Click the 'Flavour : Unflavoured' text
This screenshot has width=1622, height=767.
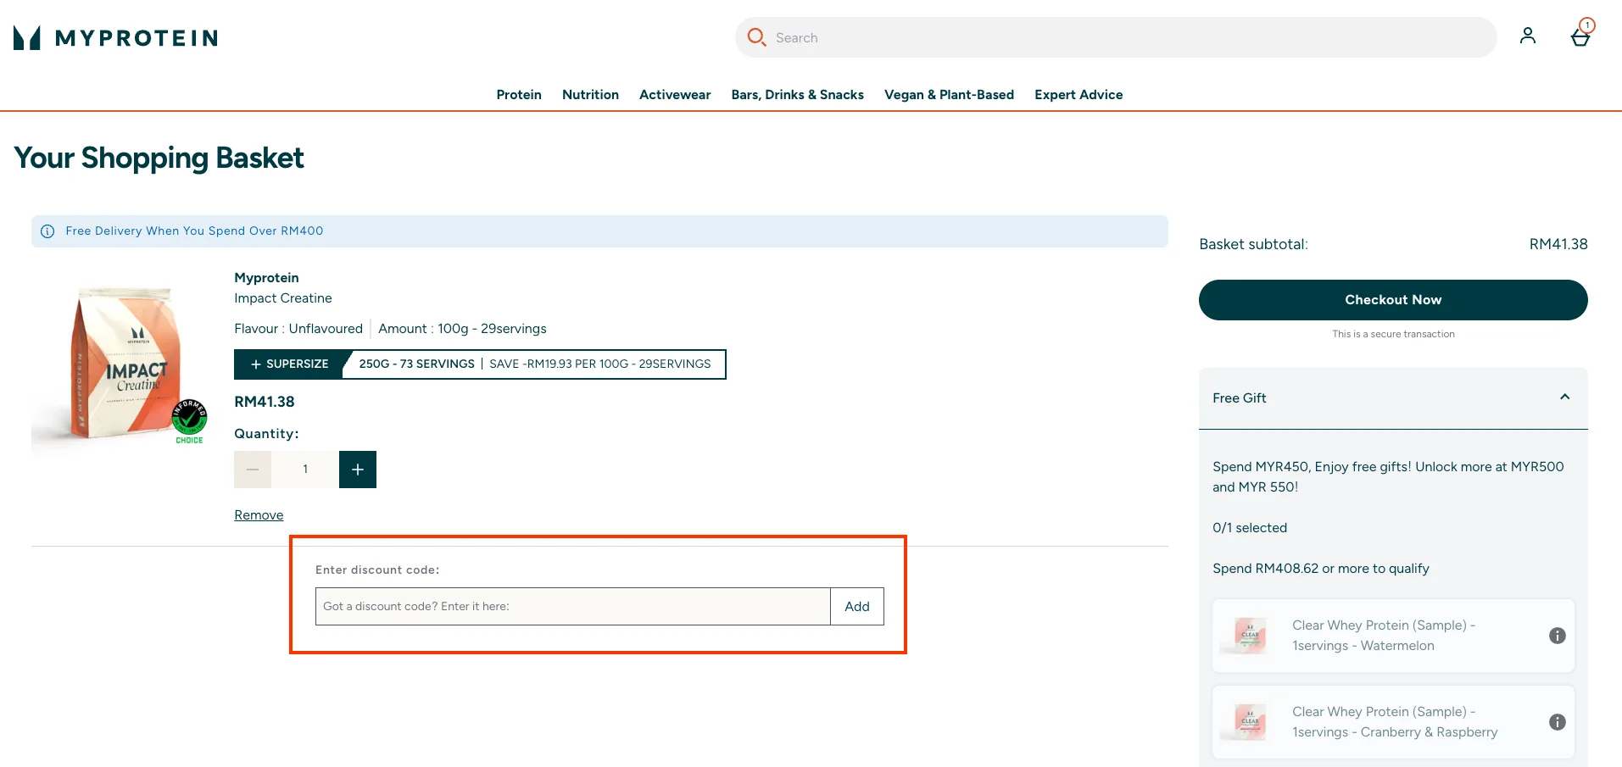click(298, 329)
